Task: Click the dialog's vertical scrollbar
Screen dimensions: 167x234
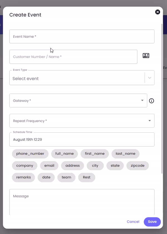Action: pos(162,99)
